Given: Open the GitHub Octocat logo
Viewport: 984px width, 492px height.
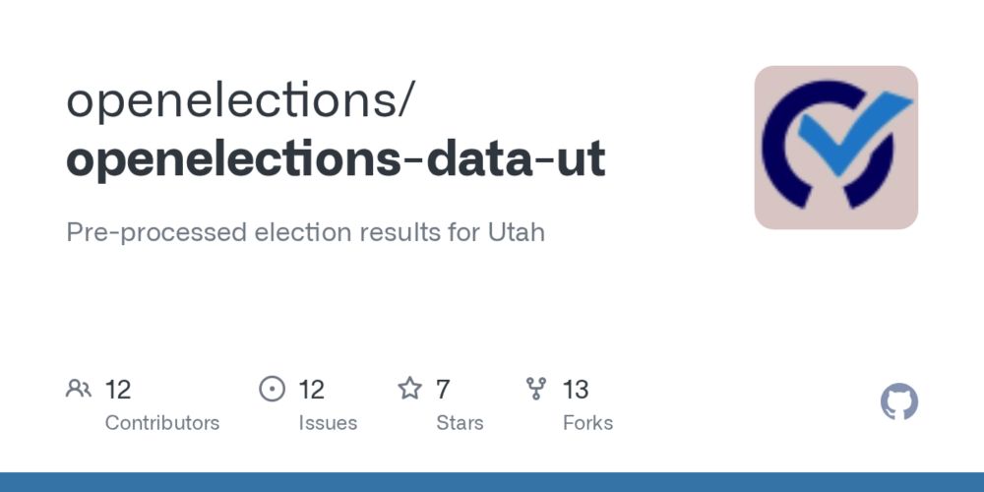Looking at the screenshot, I should [x=899, y=401].
